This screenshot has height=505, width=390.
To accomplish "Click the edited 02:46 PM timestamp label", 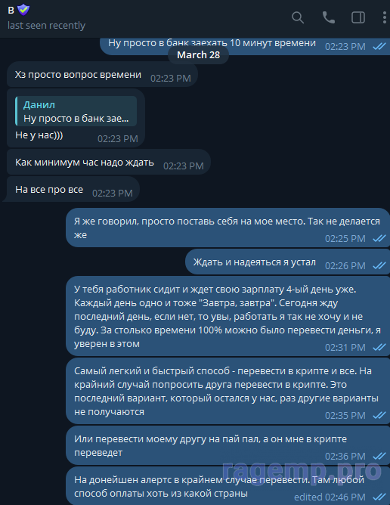I will click(x=330, y=497).
